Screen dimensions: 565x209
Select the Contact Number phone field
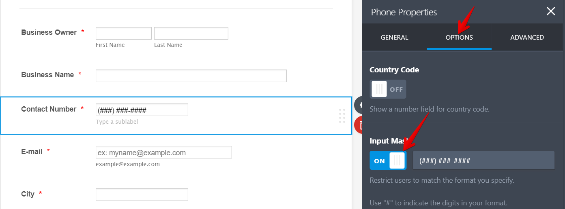(142, 110)
